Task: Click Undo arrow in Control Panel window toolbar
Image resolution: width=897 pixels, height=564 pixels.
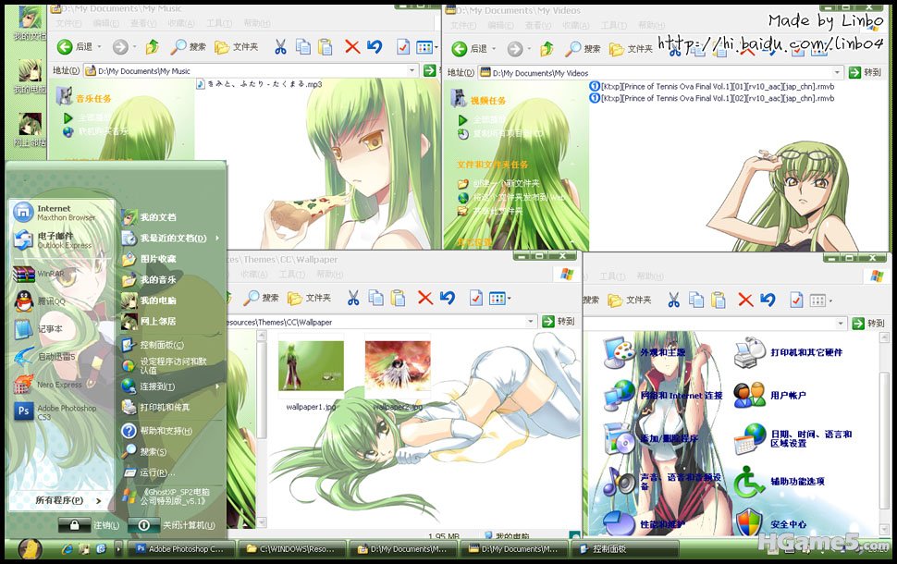Action: click(768, 300)
